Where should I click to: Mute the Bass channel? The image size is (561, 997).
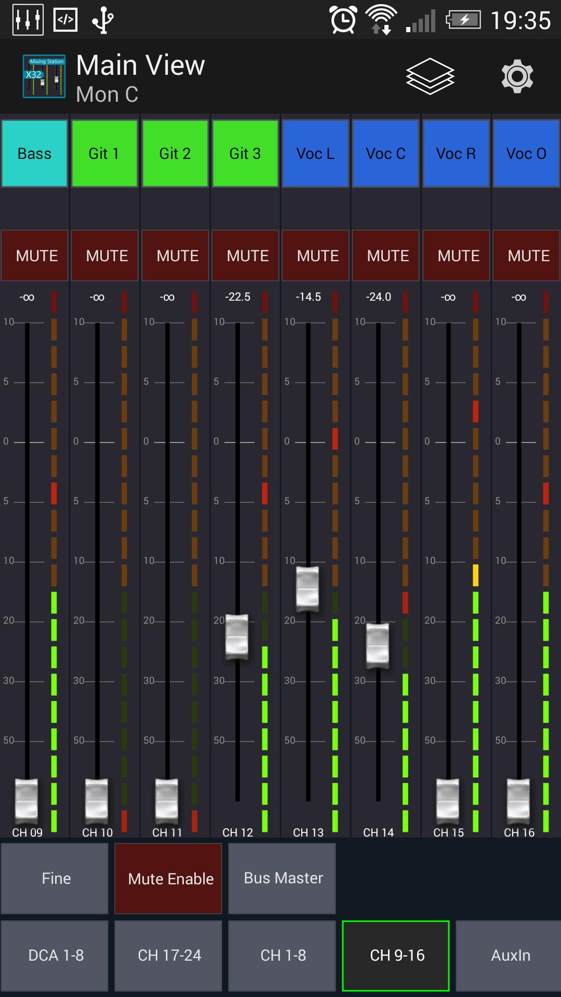(35, 255)
